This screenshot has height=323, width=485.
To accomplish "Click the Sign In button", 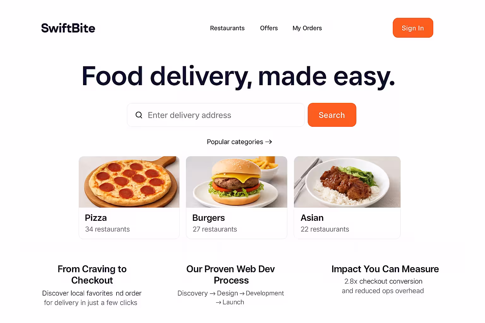I will pyautogui.click(x=413, y=28).
